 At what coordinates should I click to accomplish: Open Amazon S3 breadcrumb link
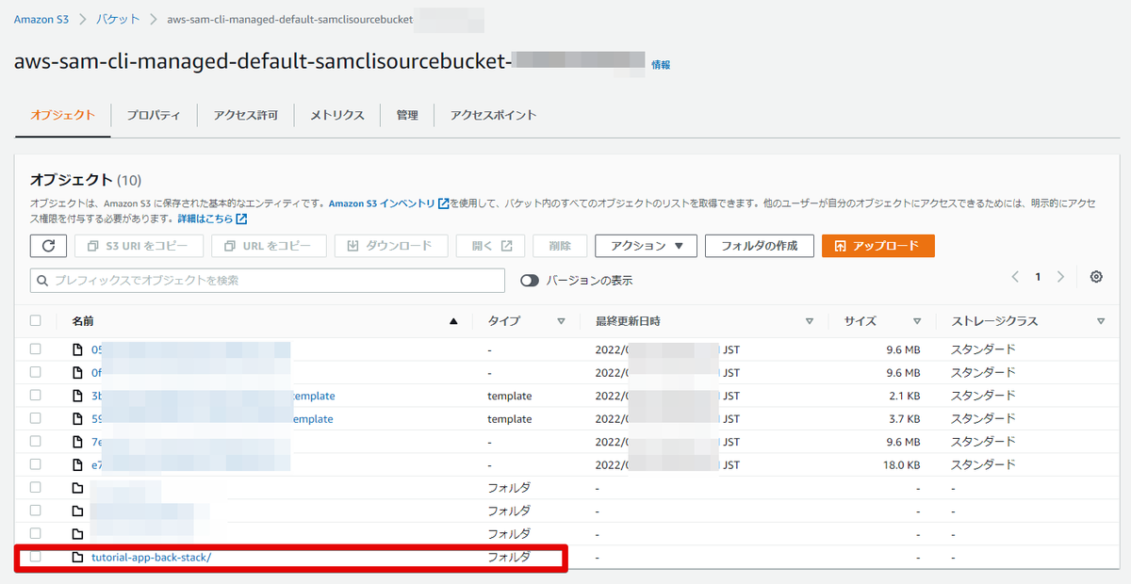tap(41, 20)
